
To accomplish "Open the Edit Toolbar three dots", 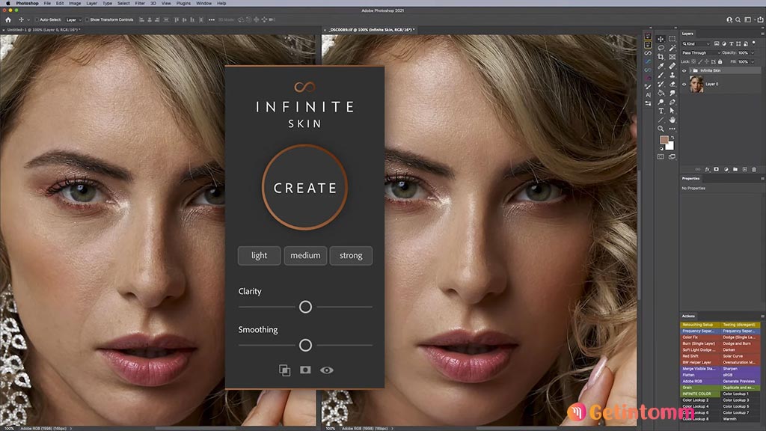I will tap(672, 129).
